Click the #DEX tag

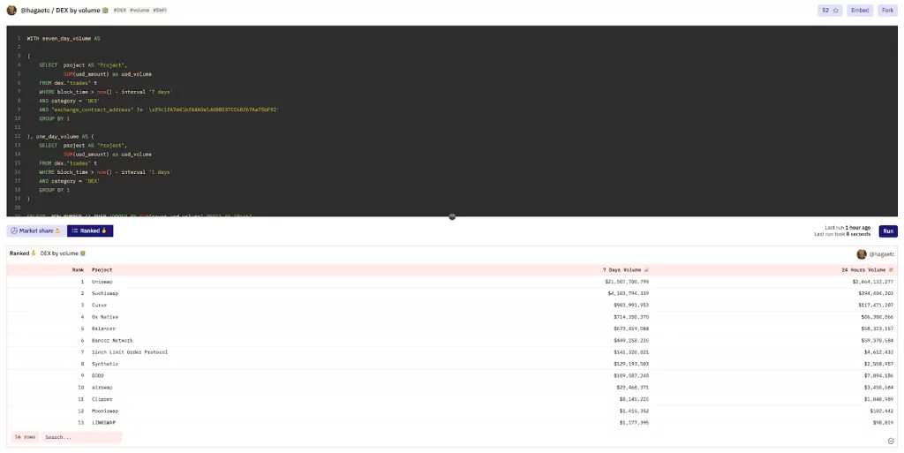pyautogui.click(x=118, y=11)
